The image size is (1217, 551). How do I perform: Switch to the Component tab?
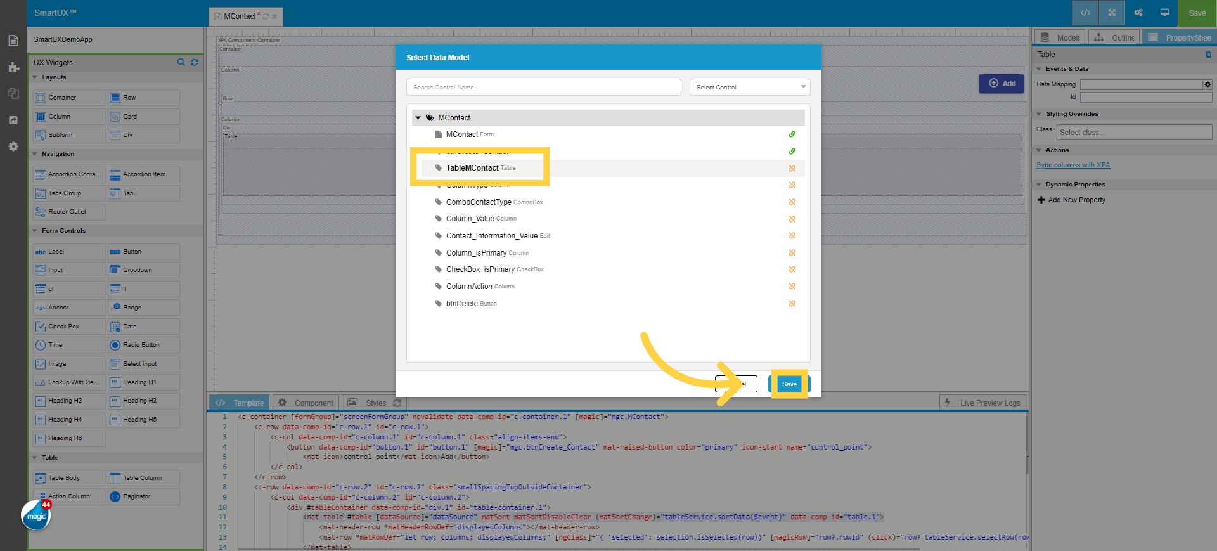coord(306,403)
